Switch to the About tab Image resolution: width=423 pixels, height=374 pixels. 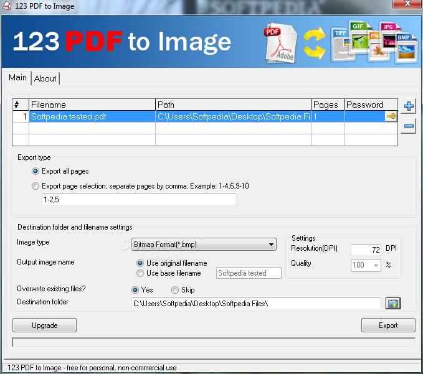(x=45, y=78)
